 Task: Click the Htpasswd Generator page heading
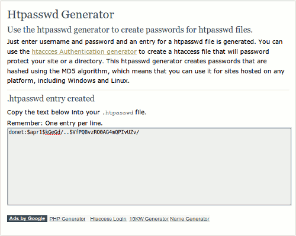(61, 15)
